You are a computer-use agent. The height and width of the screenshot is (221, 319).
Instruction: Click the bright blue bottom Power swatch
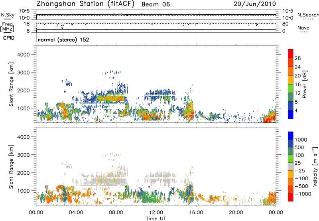(x=291, y=114)
